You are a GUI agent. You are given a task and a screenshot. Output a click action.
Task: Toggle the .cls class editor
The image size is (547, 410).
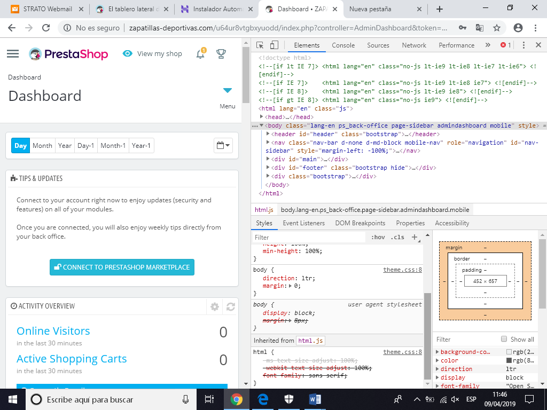click(397, 237)
